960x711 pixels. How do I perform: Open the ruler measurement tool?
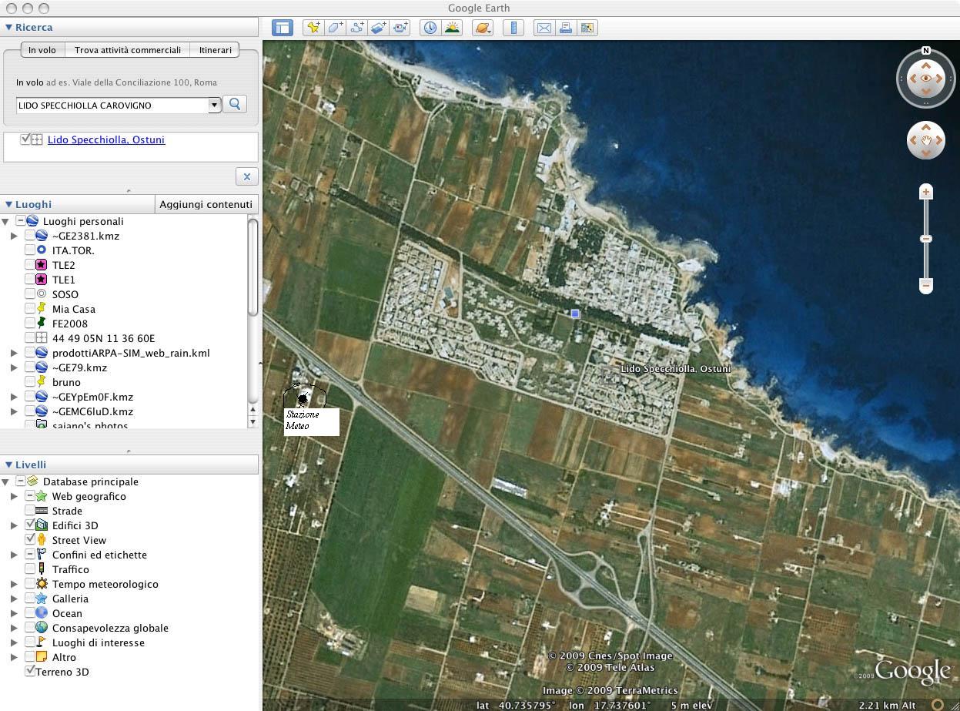pos(513,28)
